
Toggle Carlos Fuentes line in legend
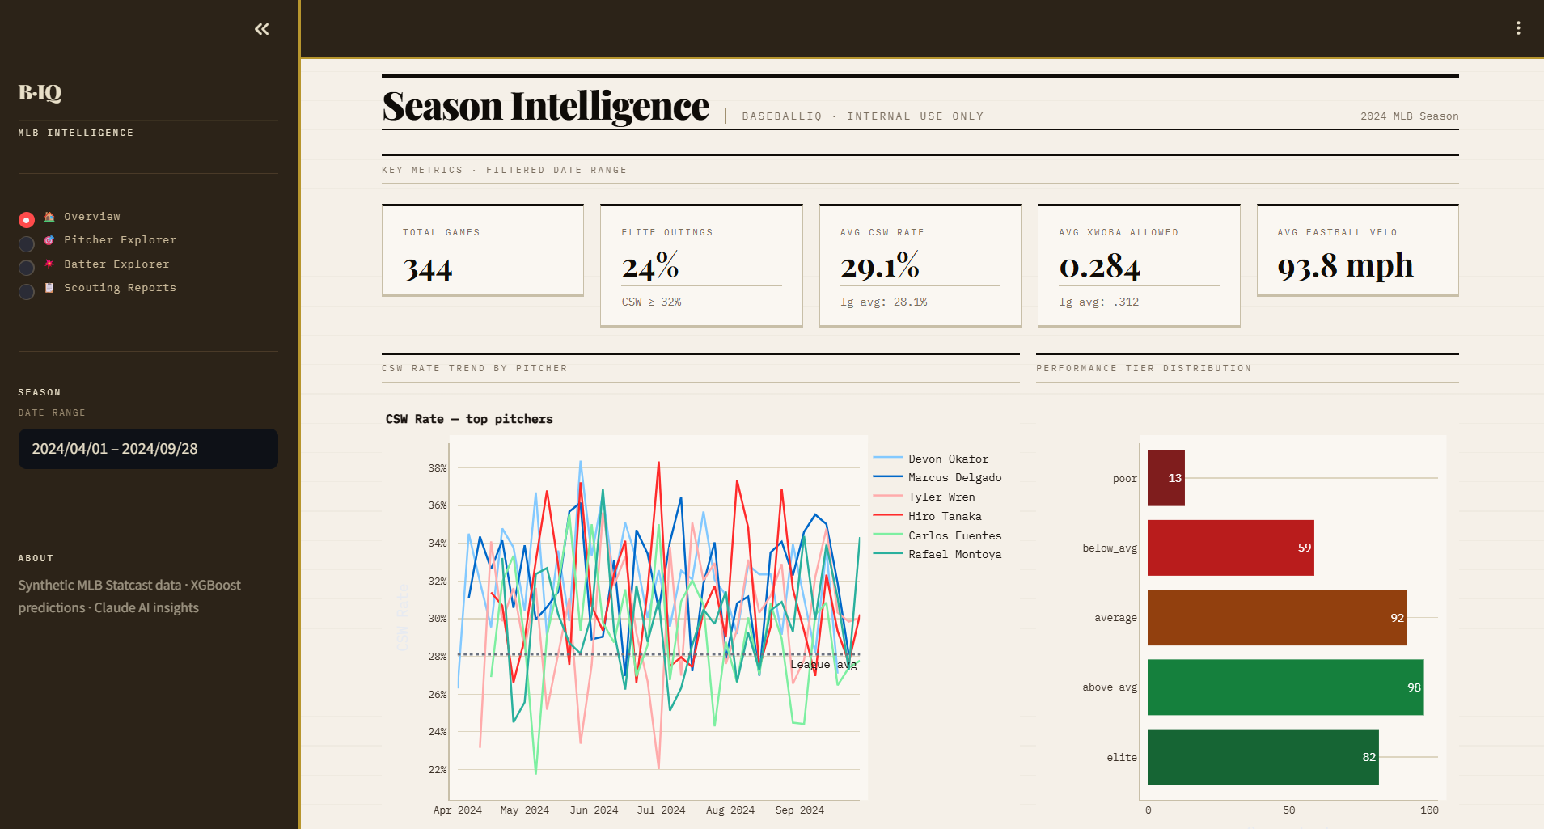coord(937,535)
